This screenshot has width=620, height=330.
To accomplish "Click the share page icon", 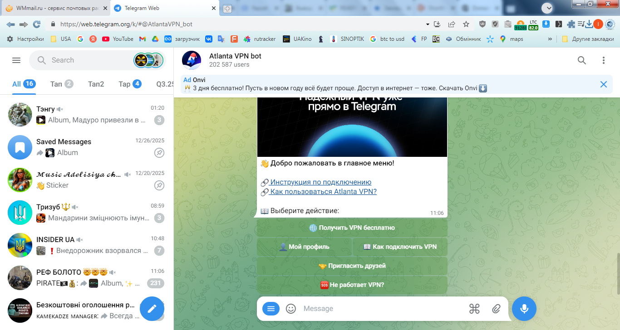I will [452, 24].
